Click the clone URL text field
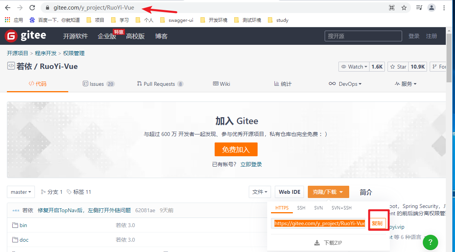Viewport: 455px width, 252px height. 318,223
